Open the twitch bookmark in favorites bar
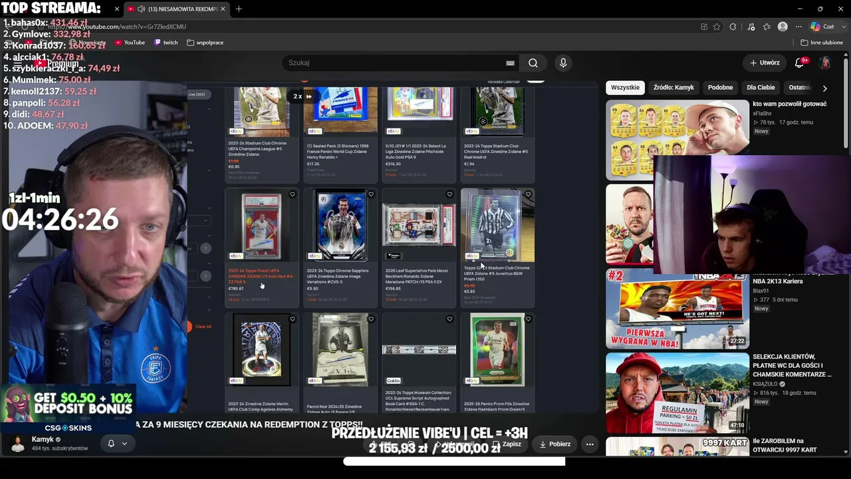This screenshot has width=851, height=479. pos(166,43)
